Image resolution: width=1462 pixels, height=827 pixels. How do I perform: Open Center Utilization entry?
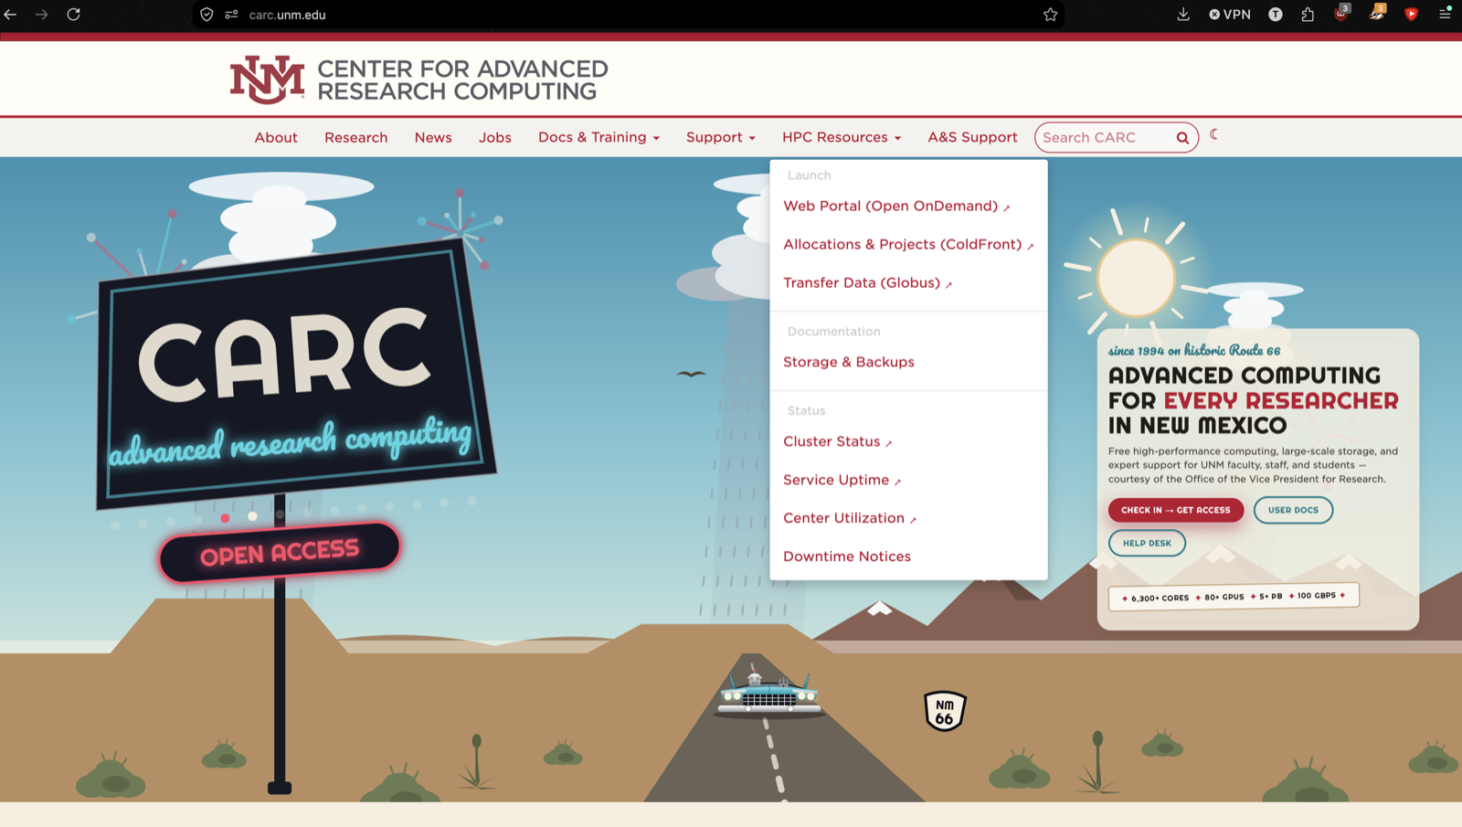[849, 518]
